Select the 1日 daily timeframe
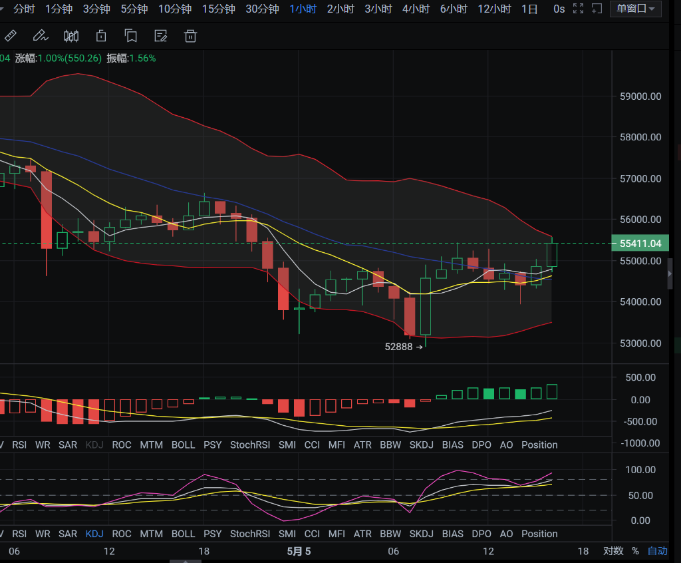Image resolution: width=681 pixels, height=563 pixels. 529,9
